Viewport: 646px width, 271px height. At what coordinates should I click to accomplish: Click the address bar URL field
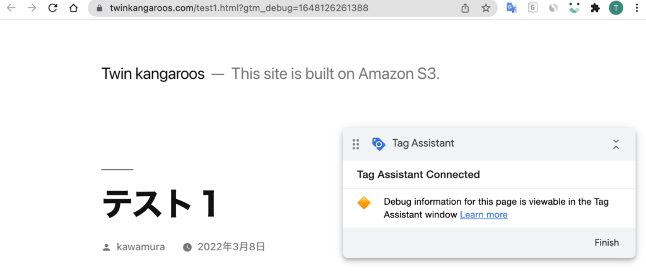click(x=272, y=8)
